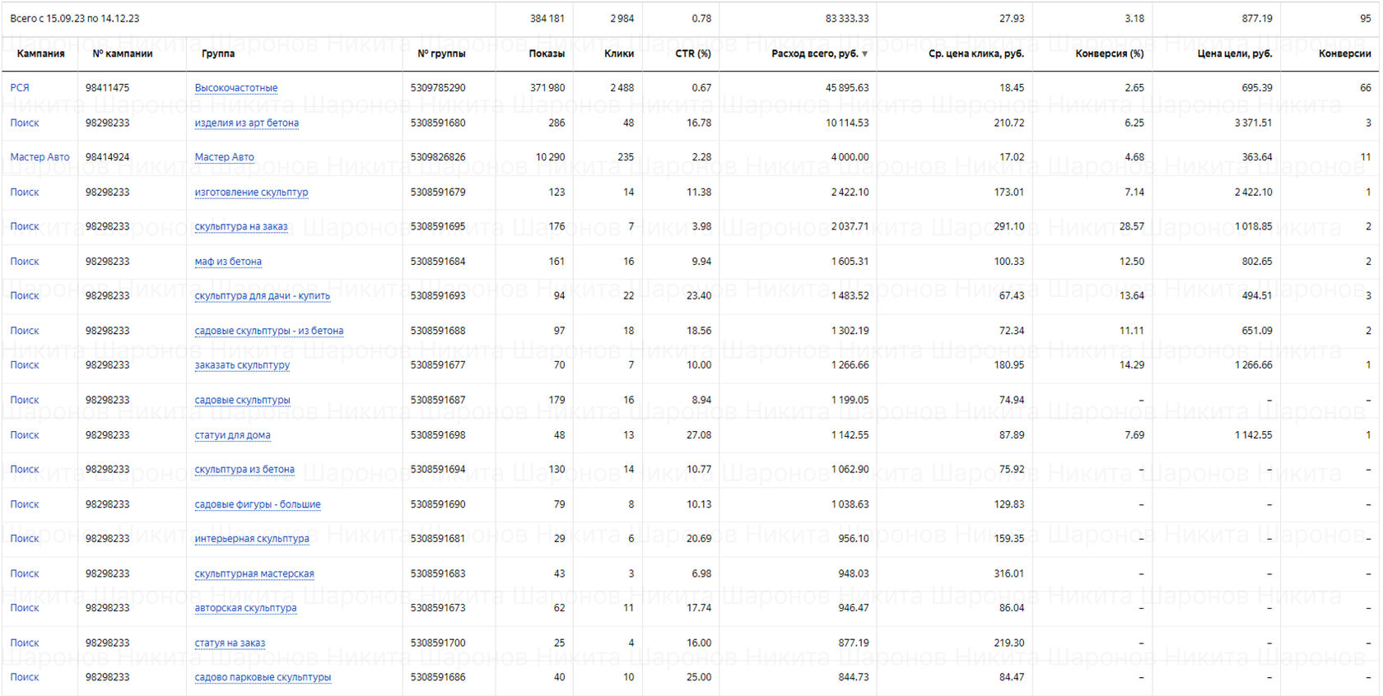The height and width of the screenshot is (696, 1383).
Task: Open the Мастер Авто campaign link
Action: point(40,157)
